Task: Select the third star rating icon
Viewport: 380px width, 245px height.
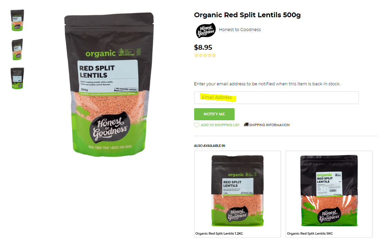Action: point(205,56)
